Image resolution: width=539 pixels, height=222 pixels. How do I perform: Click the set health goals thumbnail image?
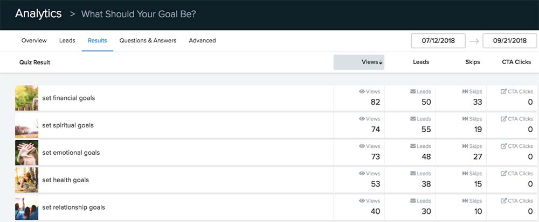tap(26, 180)
